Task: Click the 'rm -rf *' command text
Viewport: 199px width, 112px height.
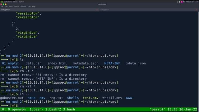Action: (28, 86)
